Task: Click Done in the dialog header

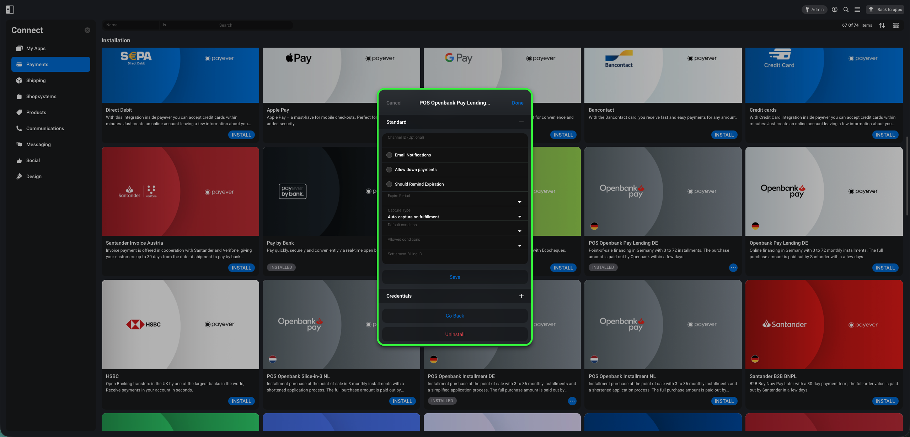Action: click(518, 103)
